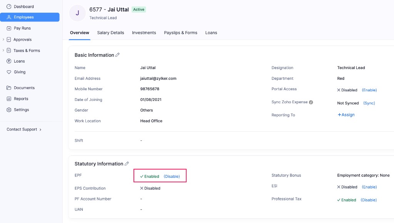The width and height of the screenshot is (394, 223).
Task: Click ESI Disabled status text
Action: click(347, 187)
